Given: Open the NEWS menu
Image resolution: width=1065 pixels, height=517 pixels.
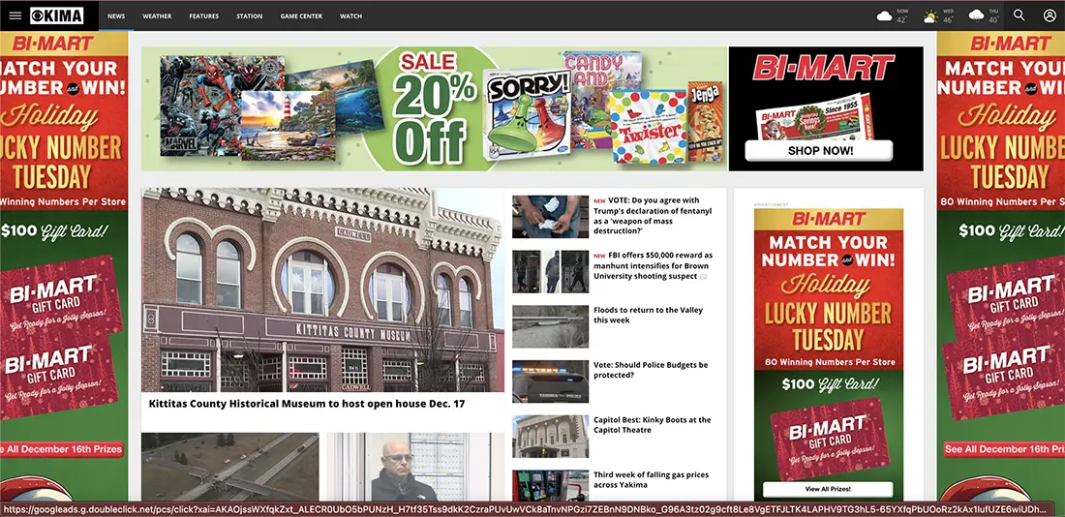Looking at the screenshot, I should (116, 15).
